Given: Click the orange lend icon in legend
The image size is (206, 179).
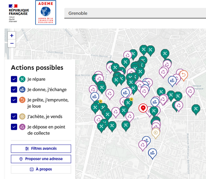Looking at the screenshot, I should tap(22, 100).
